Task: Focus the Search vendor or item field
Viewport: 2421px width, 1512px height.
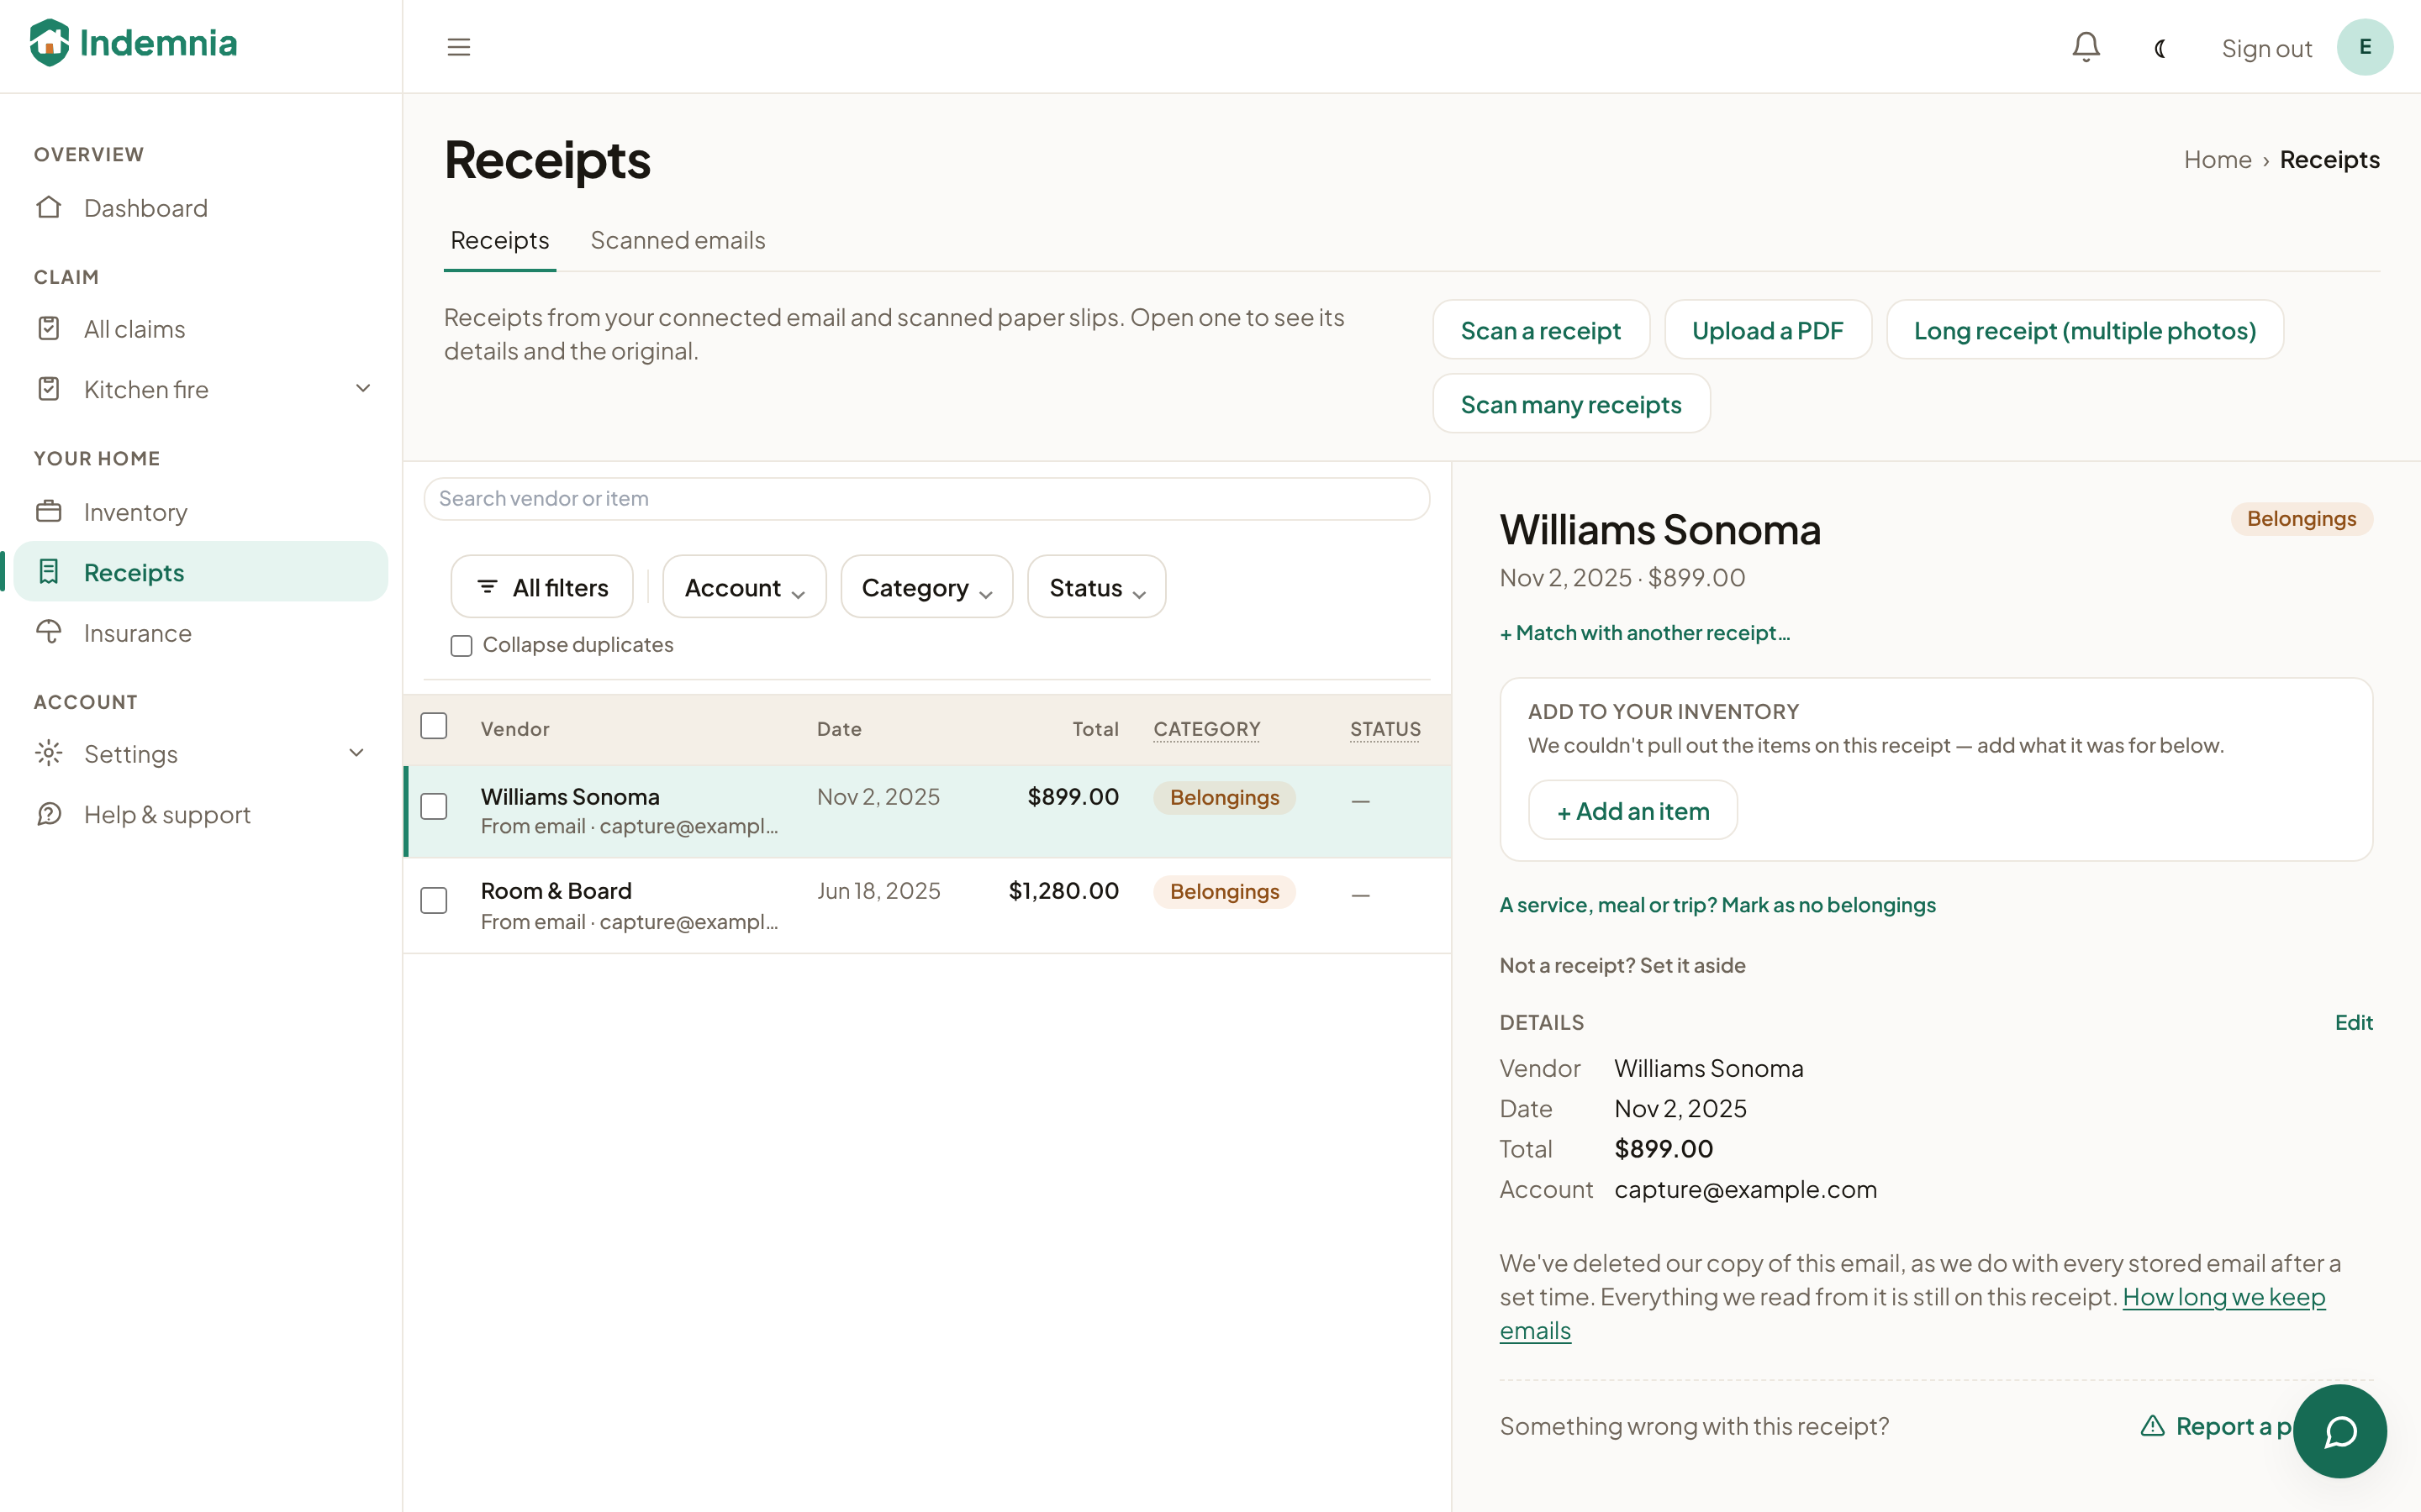Action: pyautogui.click(x=926, y=499)
